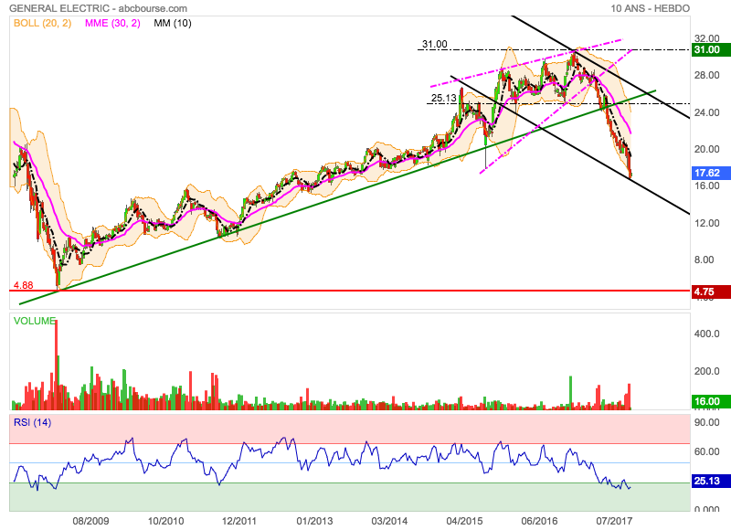
Task: Select the MM (10) indicator label
Action: point(173,24)
